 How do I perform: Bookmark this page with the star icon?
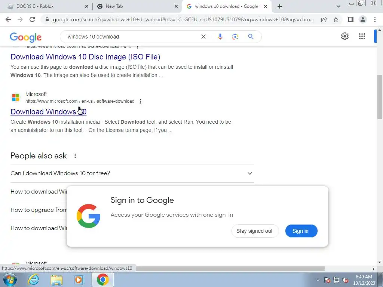coord(336,19)
